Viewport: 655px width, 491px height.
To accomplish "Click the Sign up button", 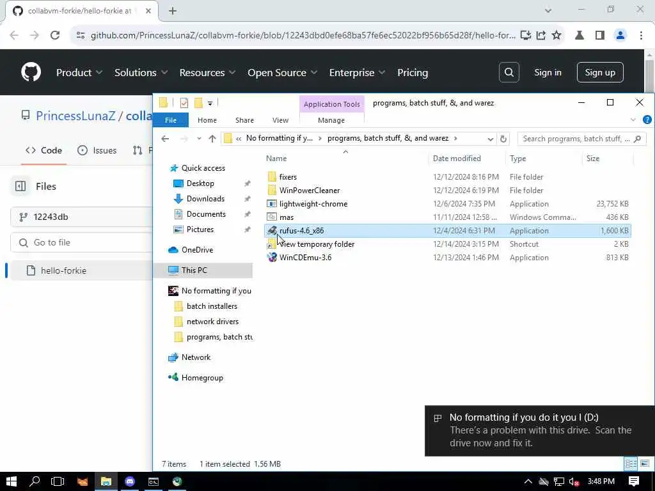I will pos(600,72).
